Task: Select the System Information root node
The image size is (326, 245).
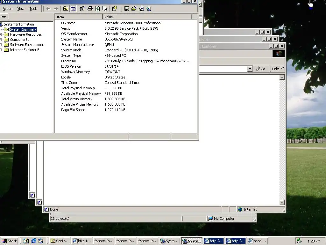Action: click(x=19, y=24)
